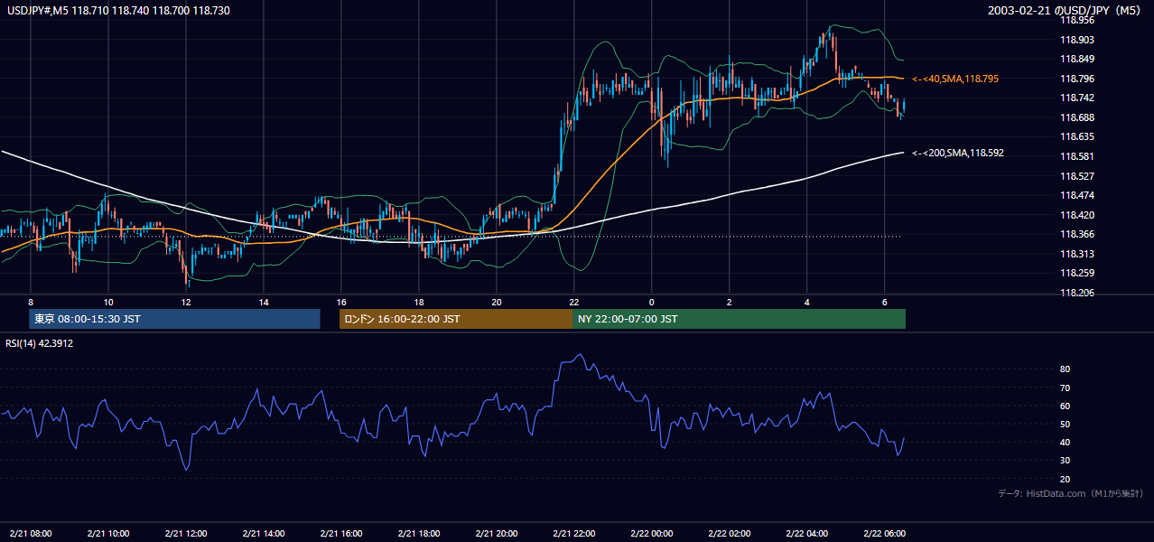
Task: Click hour label 14 under the price chart
Action: coord(264,301)
